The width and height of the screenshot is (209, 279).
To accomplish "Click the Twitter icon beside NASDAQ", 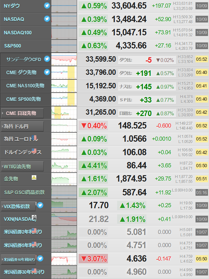I will (x=47, y=19).
